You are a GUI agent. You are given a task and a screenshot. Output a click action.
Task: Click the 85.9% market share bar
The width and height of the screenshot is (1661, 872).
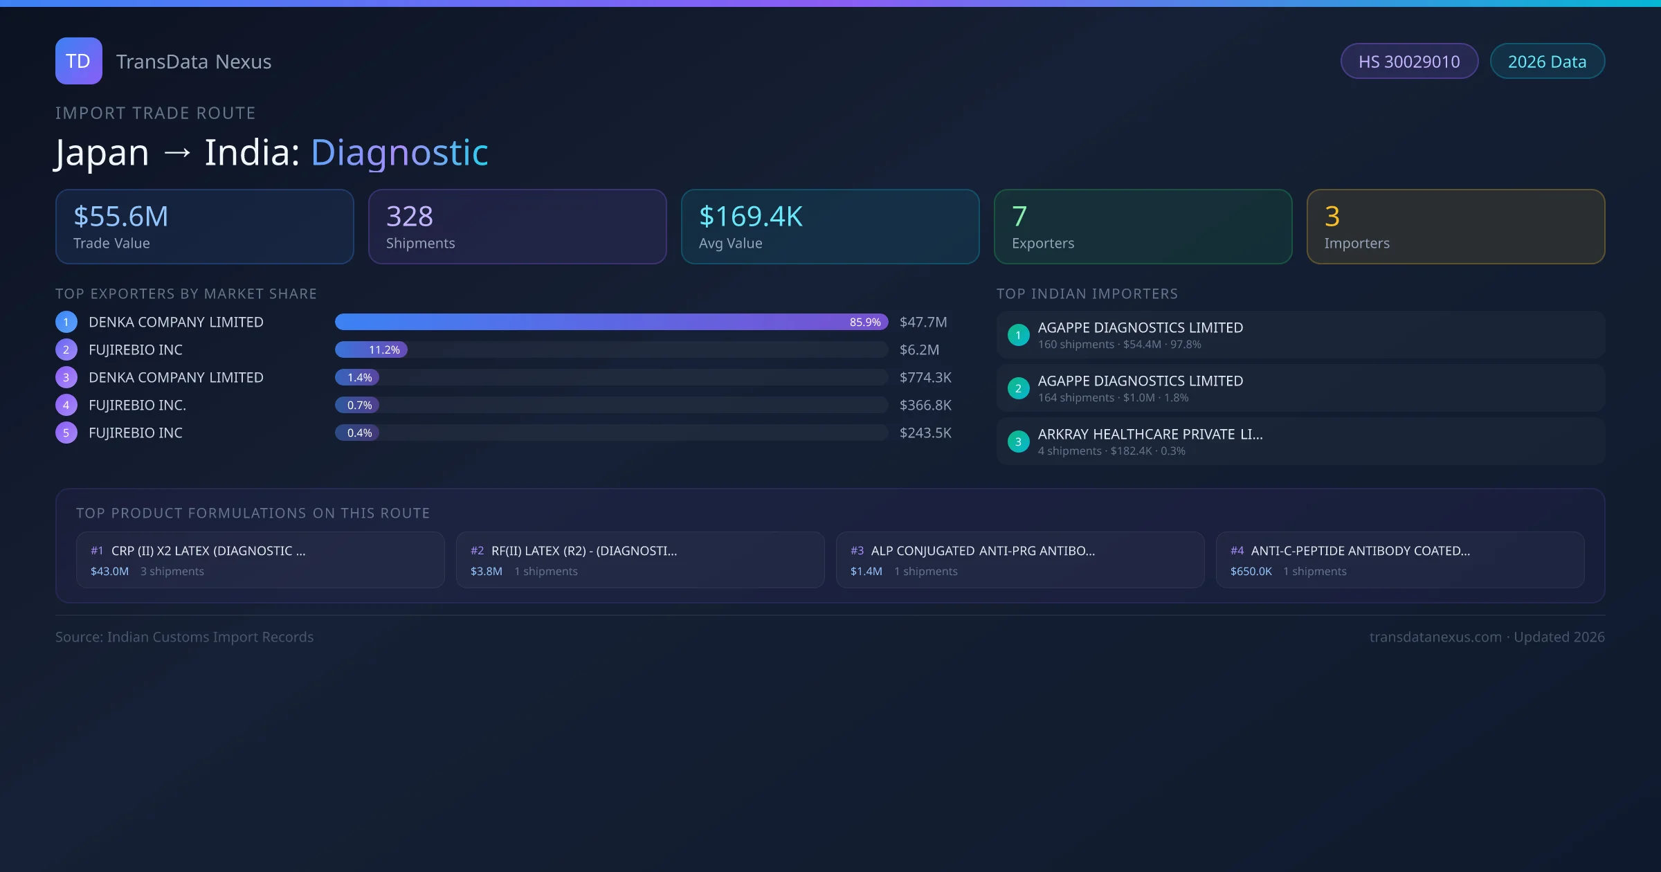pyautogui.click(x=611, y=322)
